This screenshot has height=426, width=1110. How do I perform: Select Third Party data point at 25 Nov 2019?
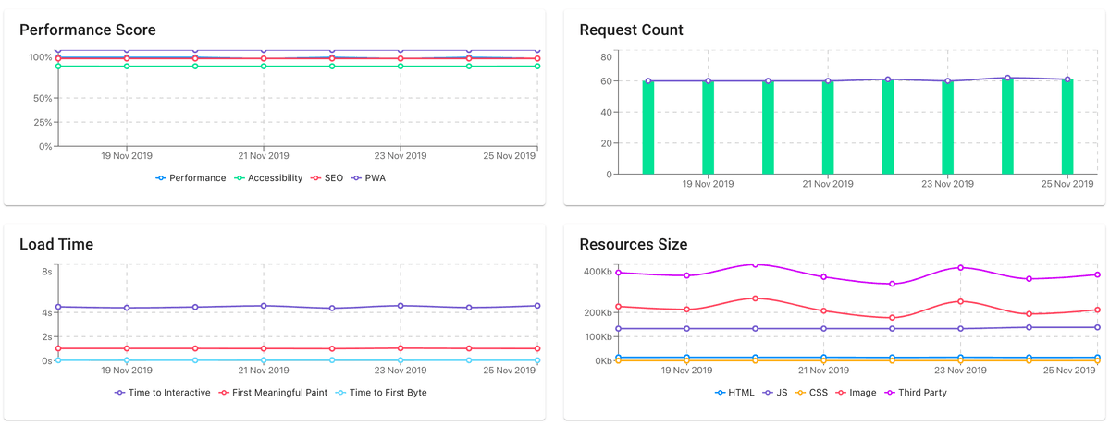point(1098,274)
